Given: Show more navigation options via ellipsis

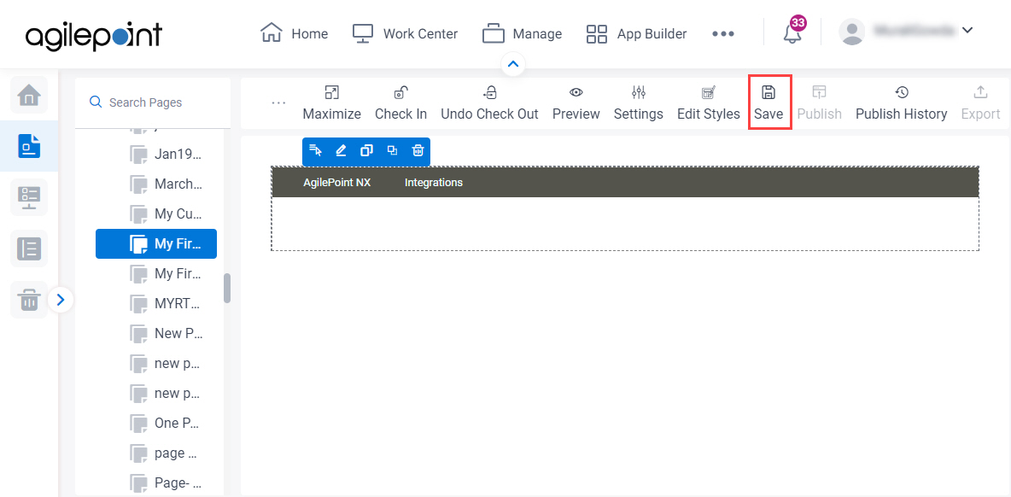Looking at the screenshot, I should pyautogui.click(x=722, y=33).
